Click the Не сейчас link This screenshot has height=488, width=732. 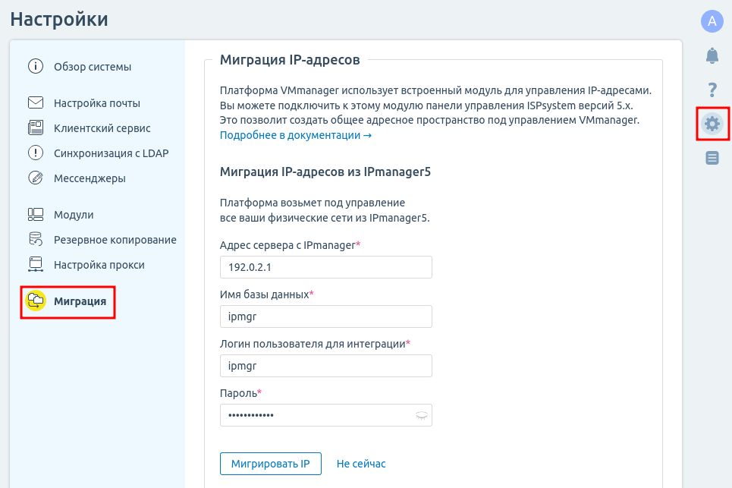[361, 464]
